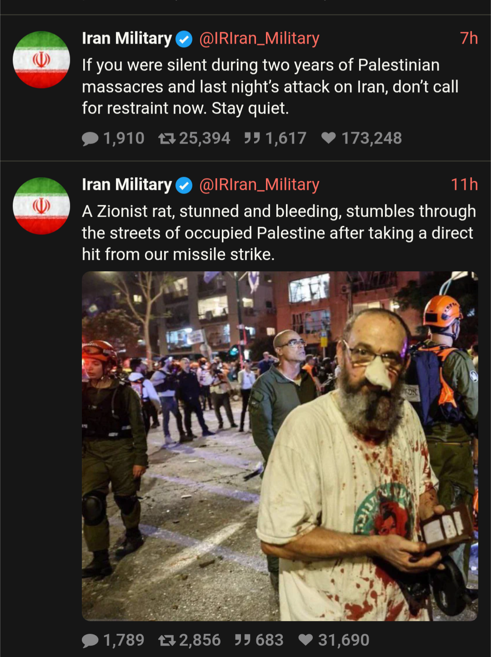Click the verified badge on the 7h tweet
The height and width of the screenshot is (657, 491).
pos(184,40)
